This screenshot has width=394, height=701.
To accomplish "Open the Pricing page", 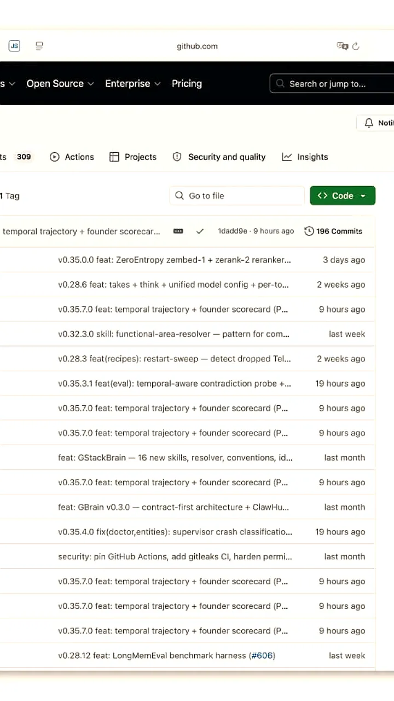I will pyautogui.click(x=187, y=83).
